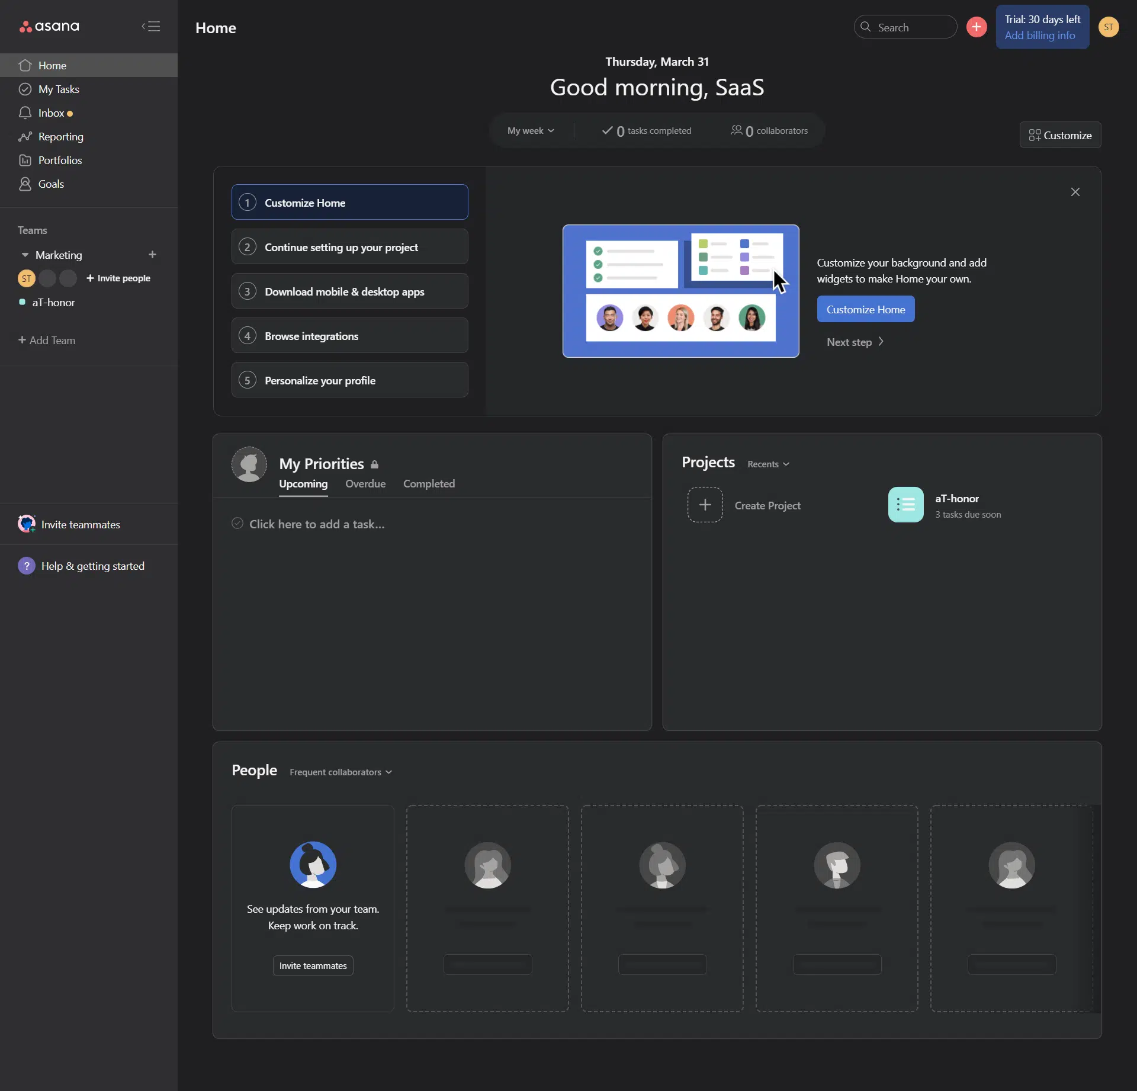Open Home in the sidebar
Viewport: 1137px width, 1091px height.
89,65
